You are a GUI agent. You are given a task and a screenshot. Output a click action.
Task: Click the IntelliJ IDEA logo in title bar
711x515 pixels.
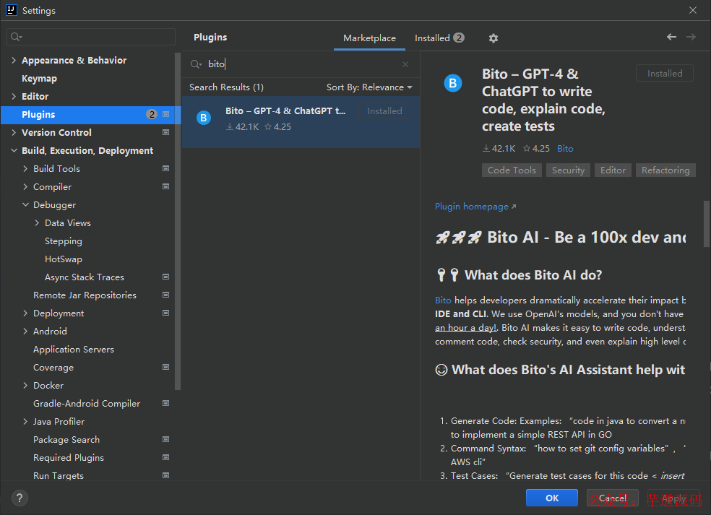coord(12,10)
